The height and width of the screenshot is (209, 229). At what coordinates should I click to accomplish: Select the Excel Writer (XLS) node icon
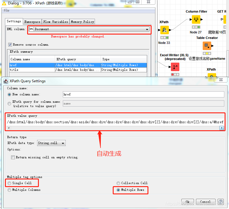point(175,67)
